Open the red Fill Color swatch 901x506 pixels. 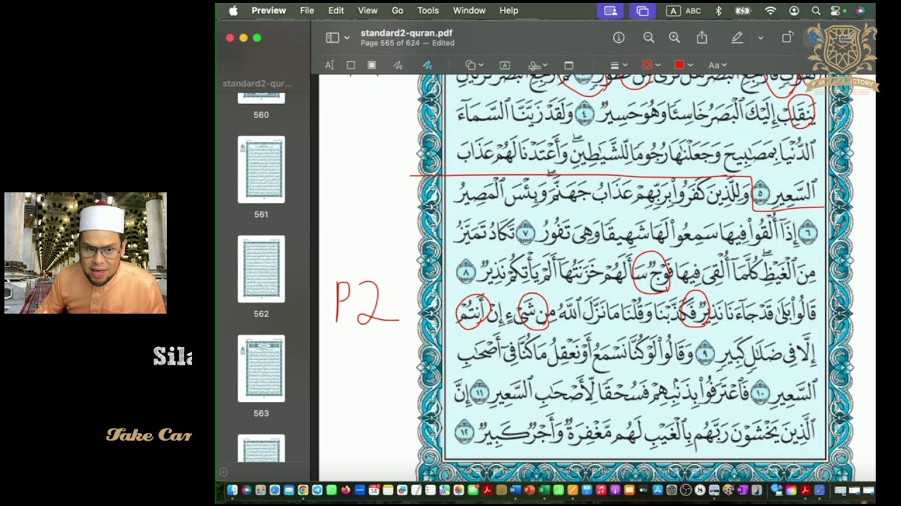pos(683,65)
